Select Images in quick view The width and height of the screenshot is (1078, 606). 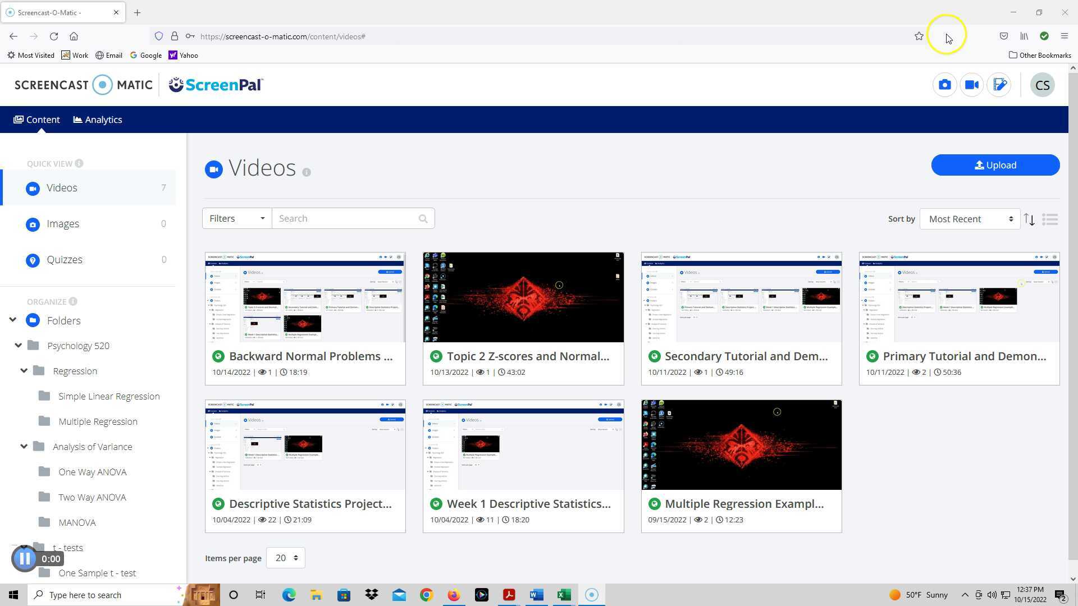(63, 224)
